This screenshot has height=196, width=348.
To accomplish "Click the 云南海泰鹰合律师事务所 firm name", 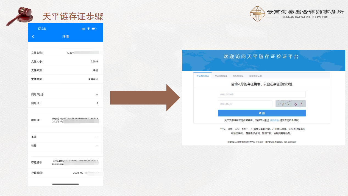I will [x=305, y=12].
